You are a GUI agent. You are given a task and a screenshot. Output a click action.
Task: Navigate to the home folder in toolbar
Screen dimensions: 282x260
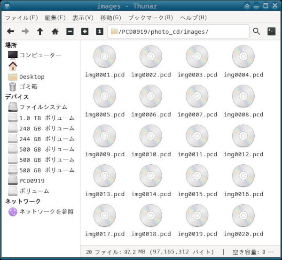click(x=55, y=31)
